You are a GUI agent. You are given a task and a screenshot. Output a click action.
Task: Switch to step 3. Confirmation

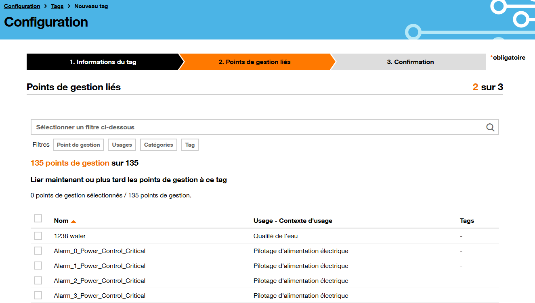tap(410, 62)
